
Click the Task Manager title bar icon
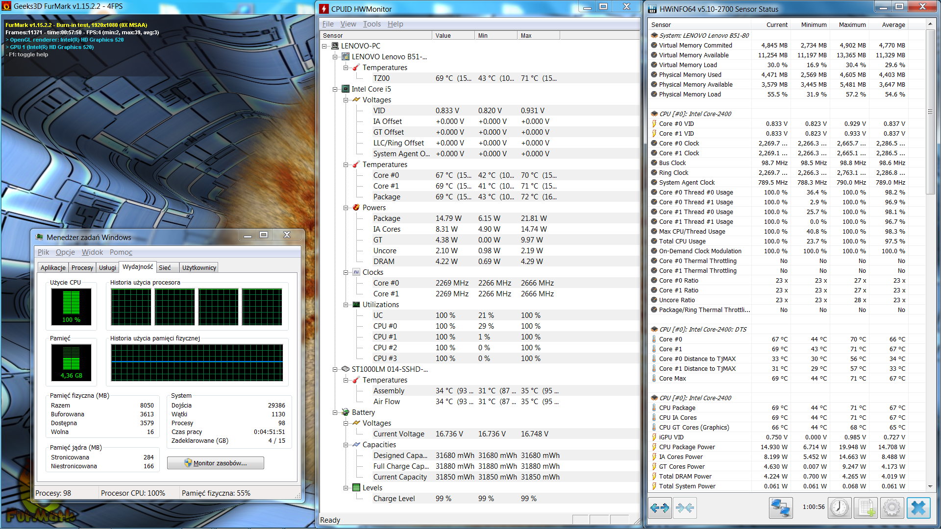click(40, 237)
